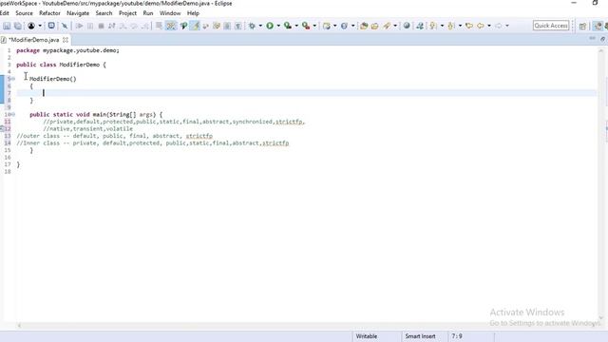Open the New Java Class dropdown arrow

(x=352, y=26)
